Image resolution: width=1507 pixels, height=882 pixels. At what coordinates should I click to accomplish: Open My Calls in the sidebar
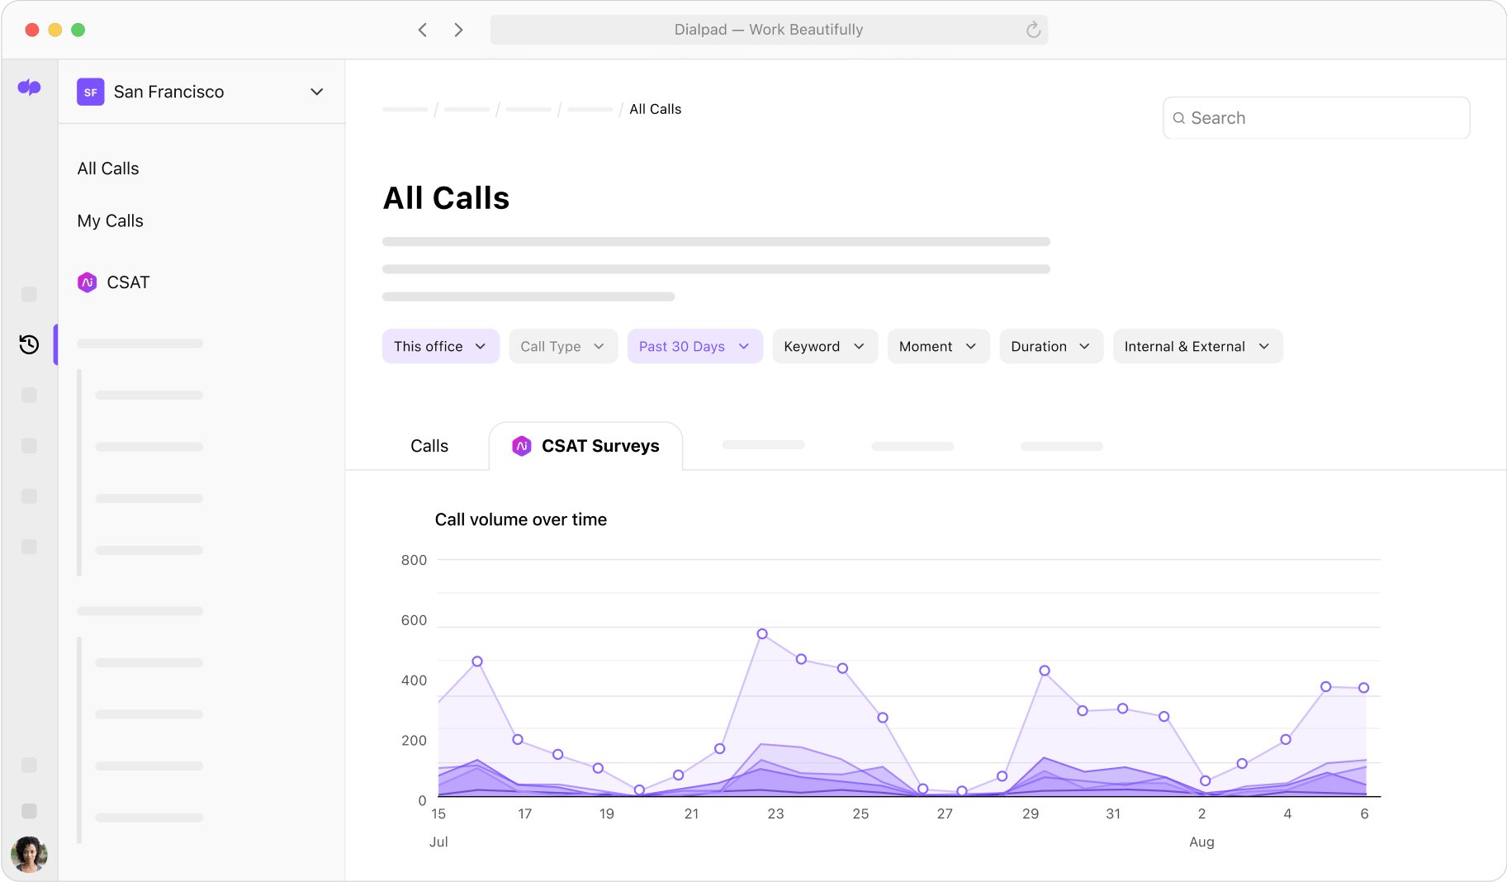click(x=110, y=220)
